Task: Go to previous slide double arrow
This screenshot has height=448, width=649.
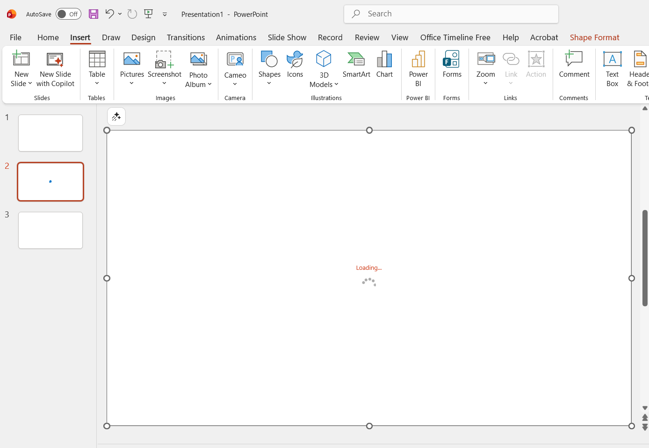Action: (645, 417)
